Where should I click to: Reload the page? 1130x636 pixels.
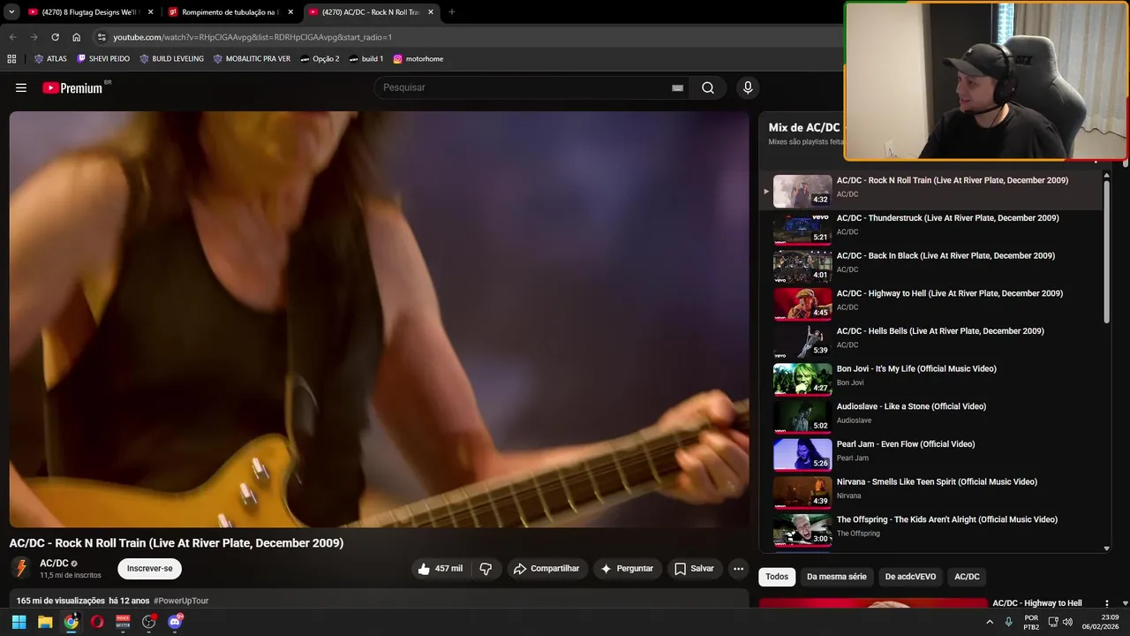(x=55, y=37)
